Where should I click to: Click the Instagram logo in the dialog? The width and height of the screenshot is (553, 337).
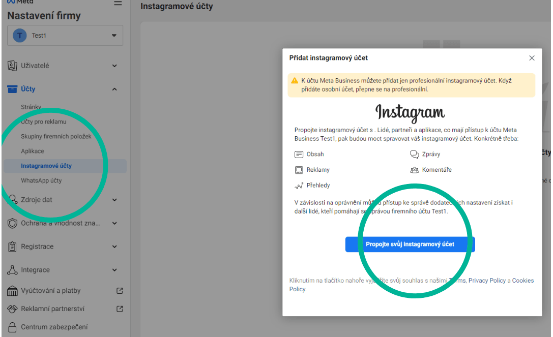pyautogui.click(x=410, y=113)
